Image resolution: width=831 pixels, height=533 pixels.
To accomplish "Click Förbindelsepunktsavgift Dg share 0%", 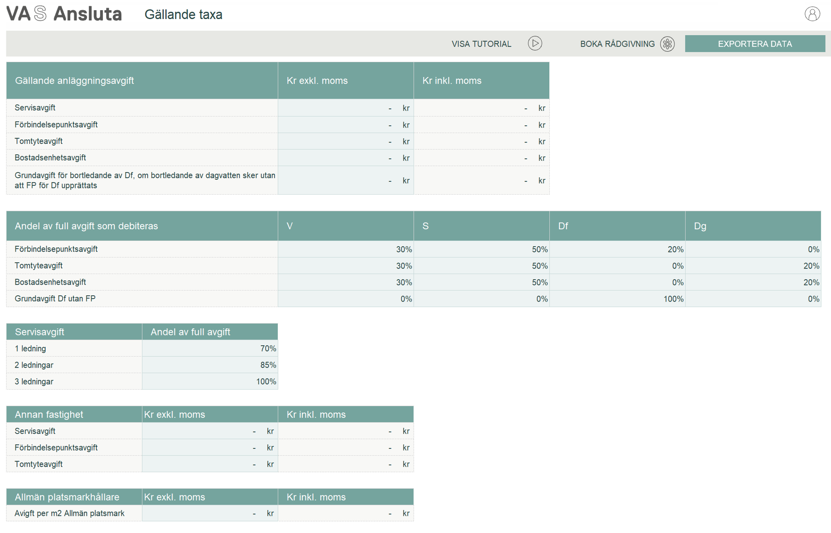I will (753, 249).
